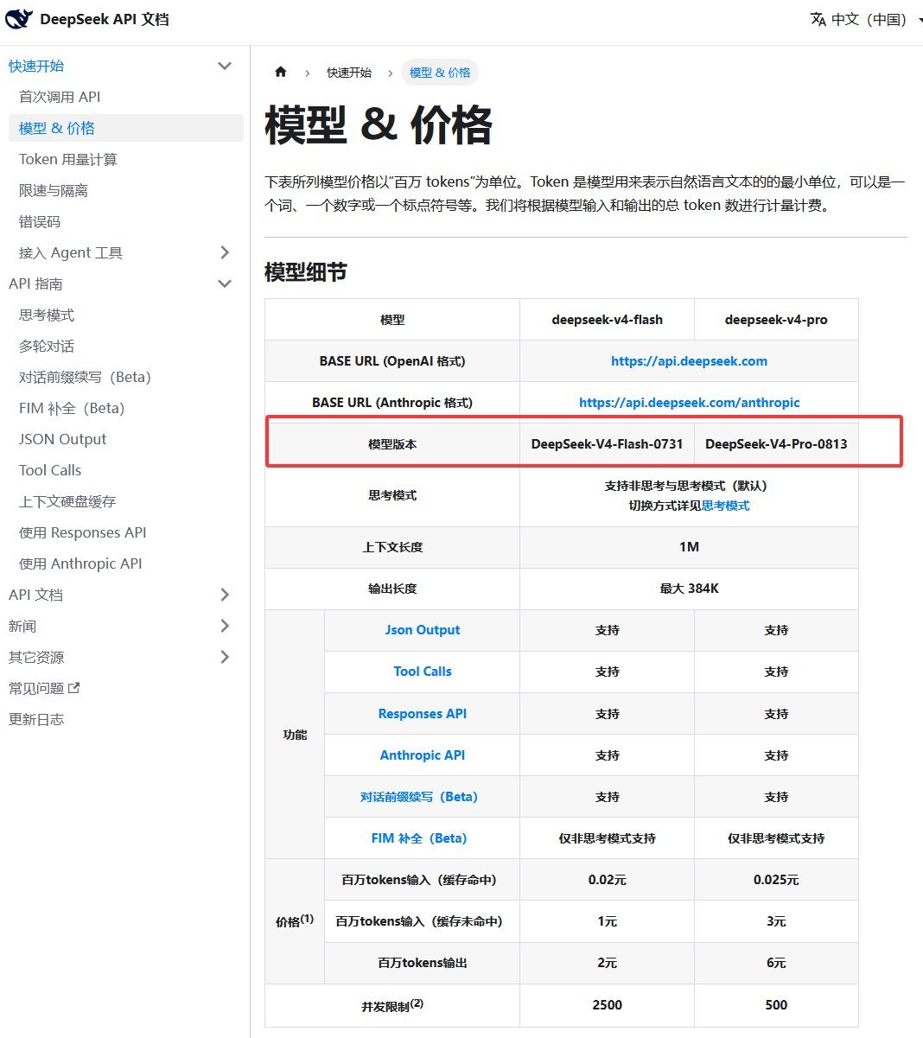Collapse the API 指南 sidebar section
923x1038 pixels.
(225, 283)
